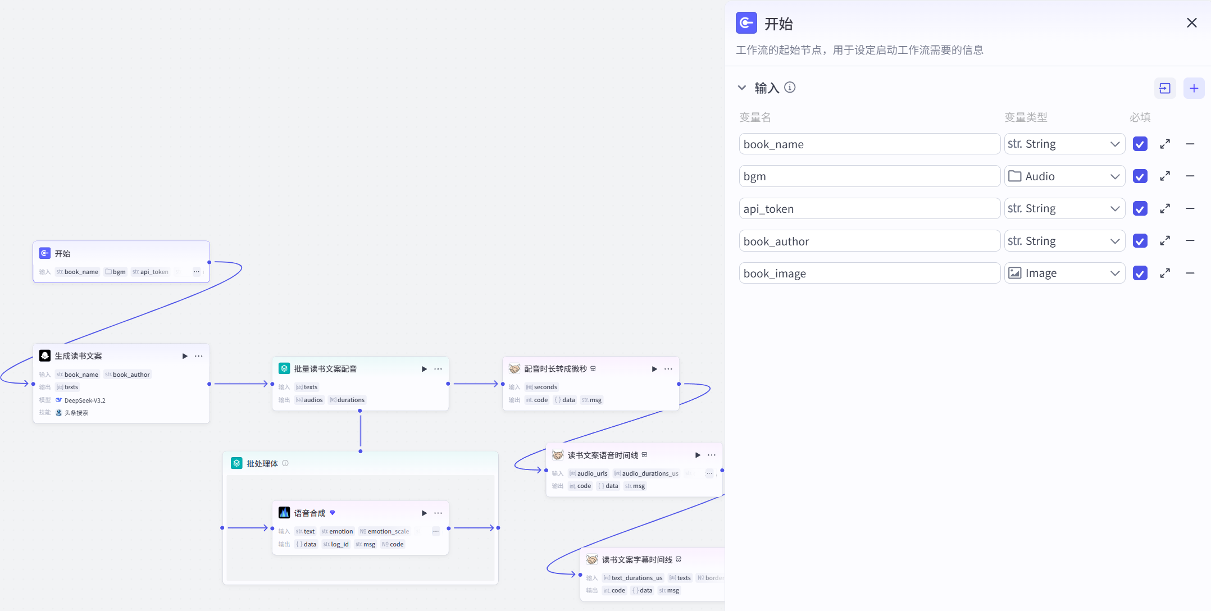Select the 批量读书文案配音 node title

click(325, 369)
